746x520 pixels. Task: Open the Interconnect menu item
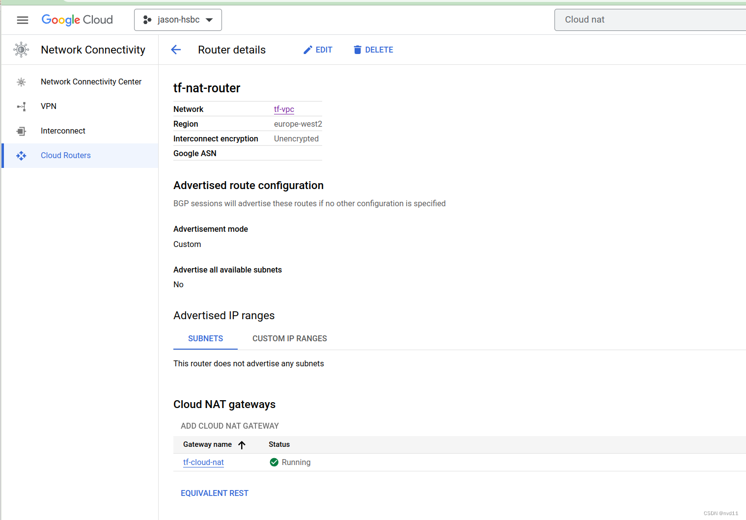click(x=63, y=131)
